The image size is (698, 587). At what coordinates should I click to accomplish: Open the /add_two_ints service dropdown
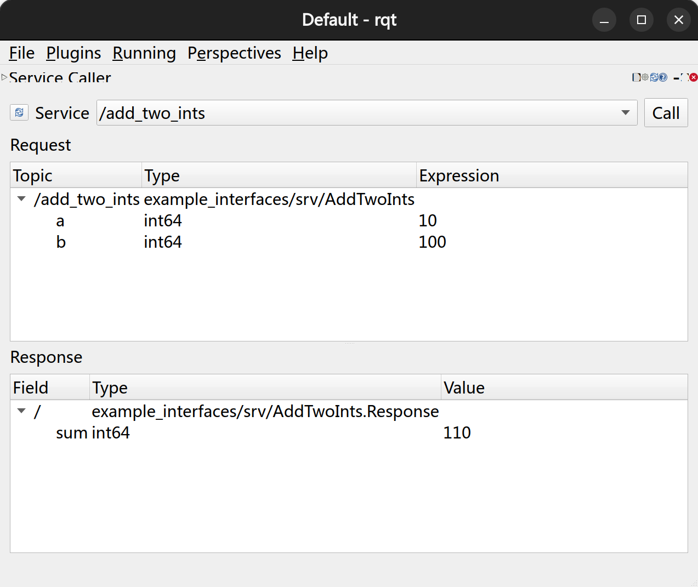coord(625,113)
